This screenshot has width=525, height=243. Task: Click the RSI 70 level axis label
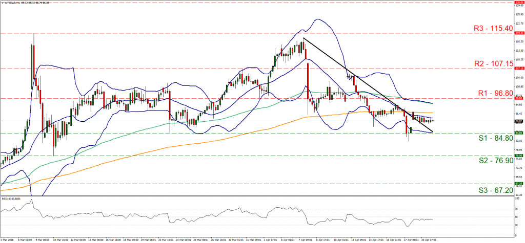[517, 209]
